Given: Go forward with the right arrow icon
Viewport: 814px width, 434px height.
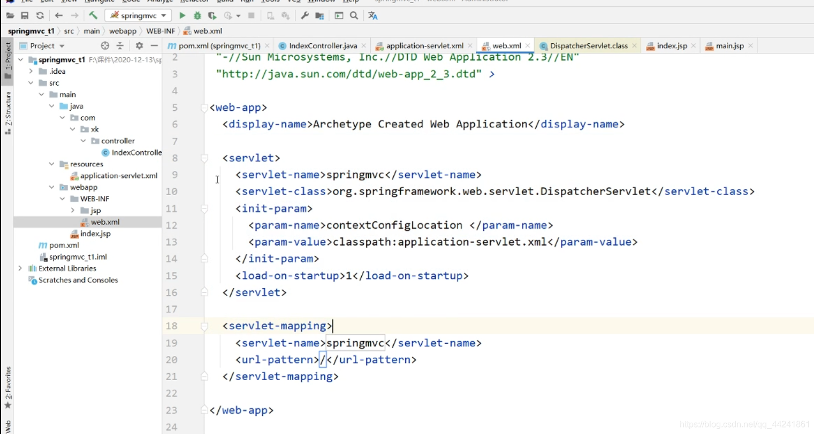Looking at the screenshot, I should [x=74, y=15].
